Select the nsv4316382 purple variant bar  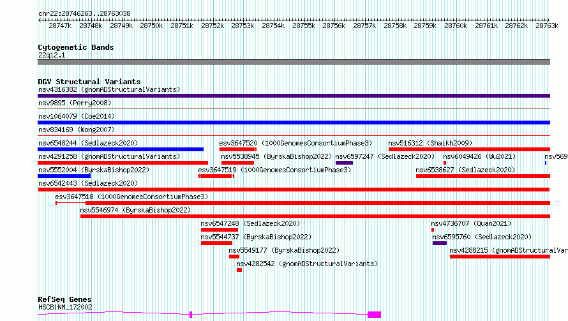pos(294,96)
